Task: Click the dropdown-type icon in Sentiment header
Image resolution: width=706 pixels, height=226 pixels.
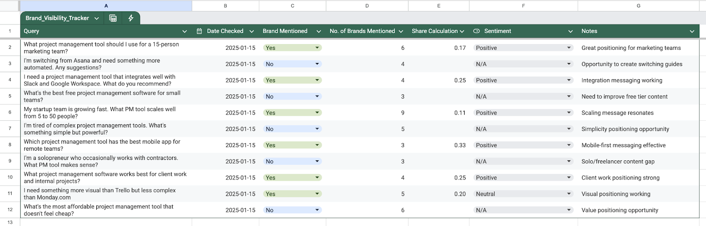Action: point(477,31)
